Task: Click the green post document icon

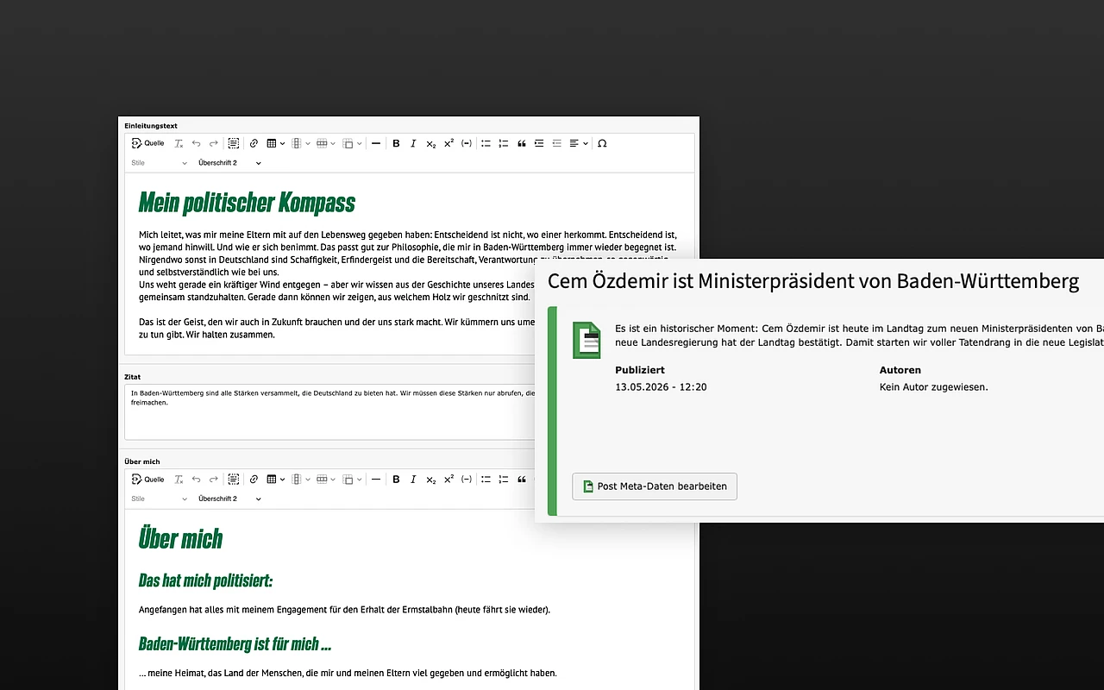Action: tap(587, 340)
